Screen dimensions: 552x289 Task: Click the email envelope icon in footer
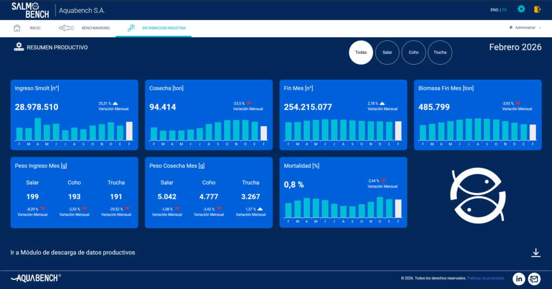point(534,278)
